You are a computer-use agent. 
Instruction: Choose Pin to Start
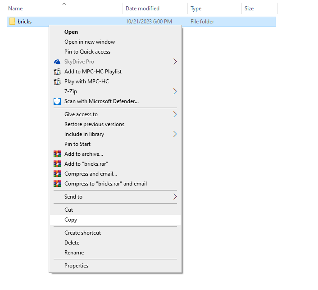[x=115, y=144]
